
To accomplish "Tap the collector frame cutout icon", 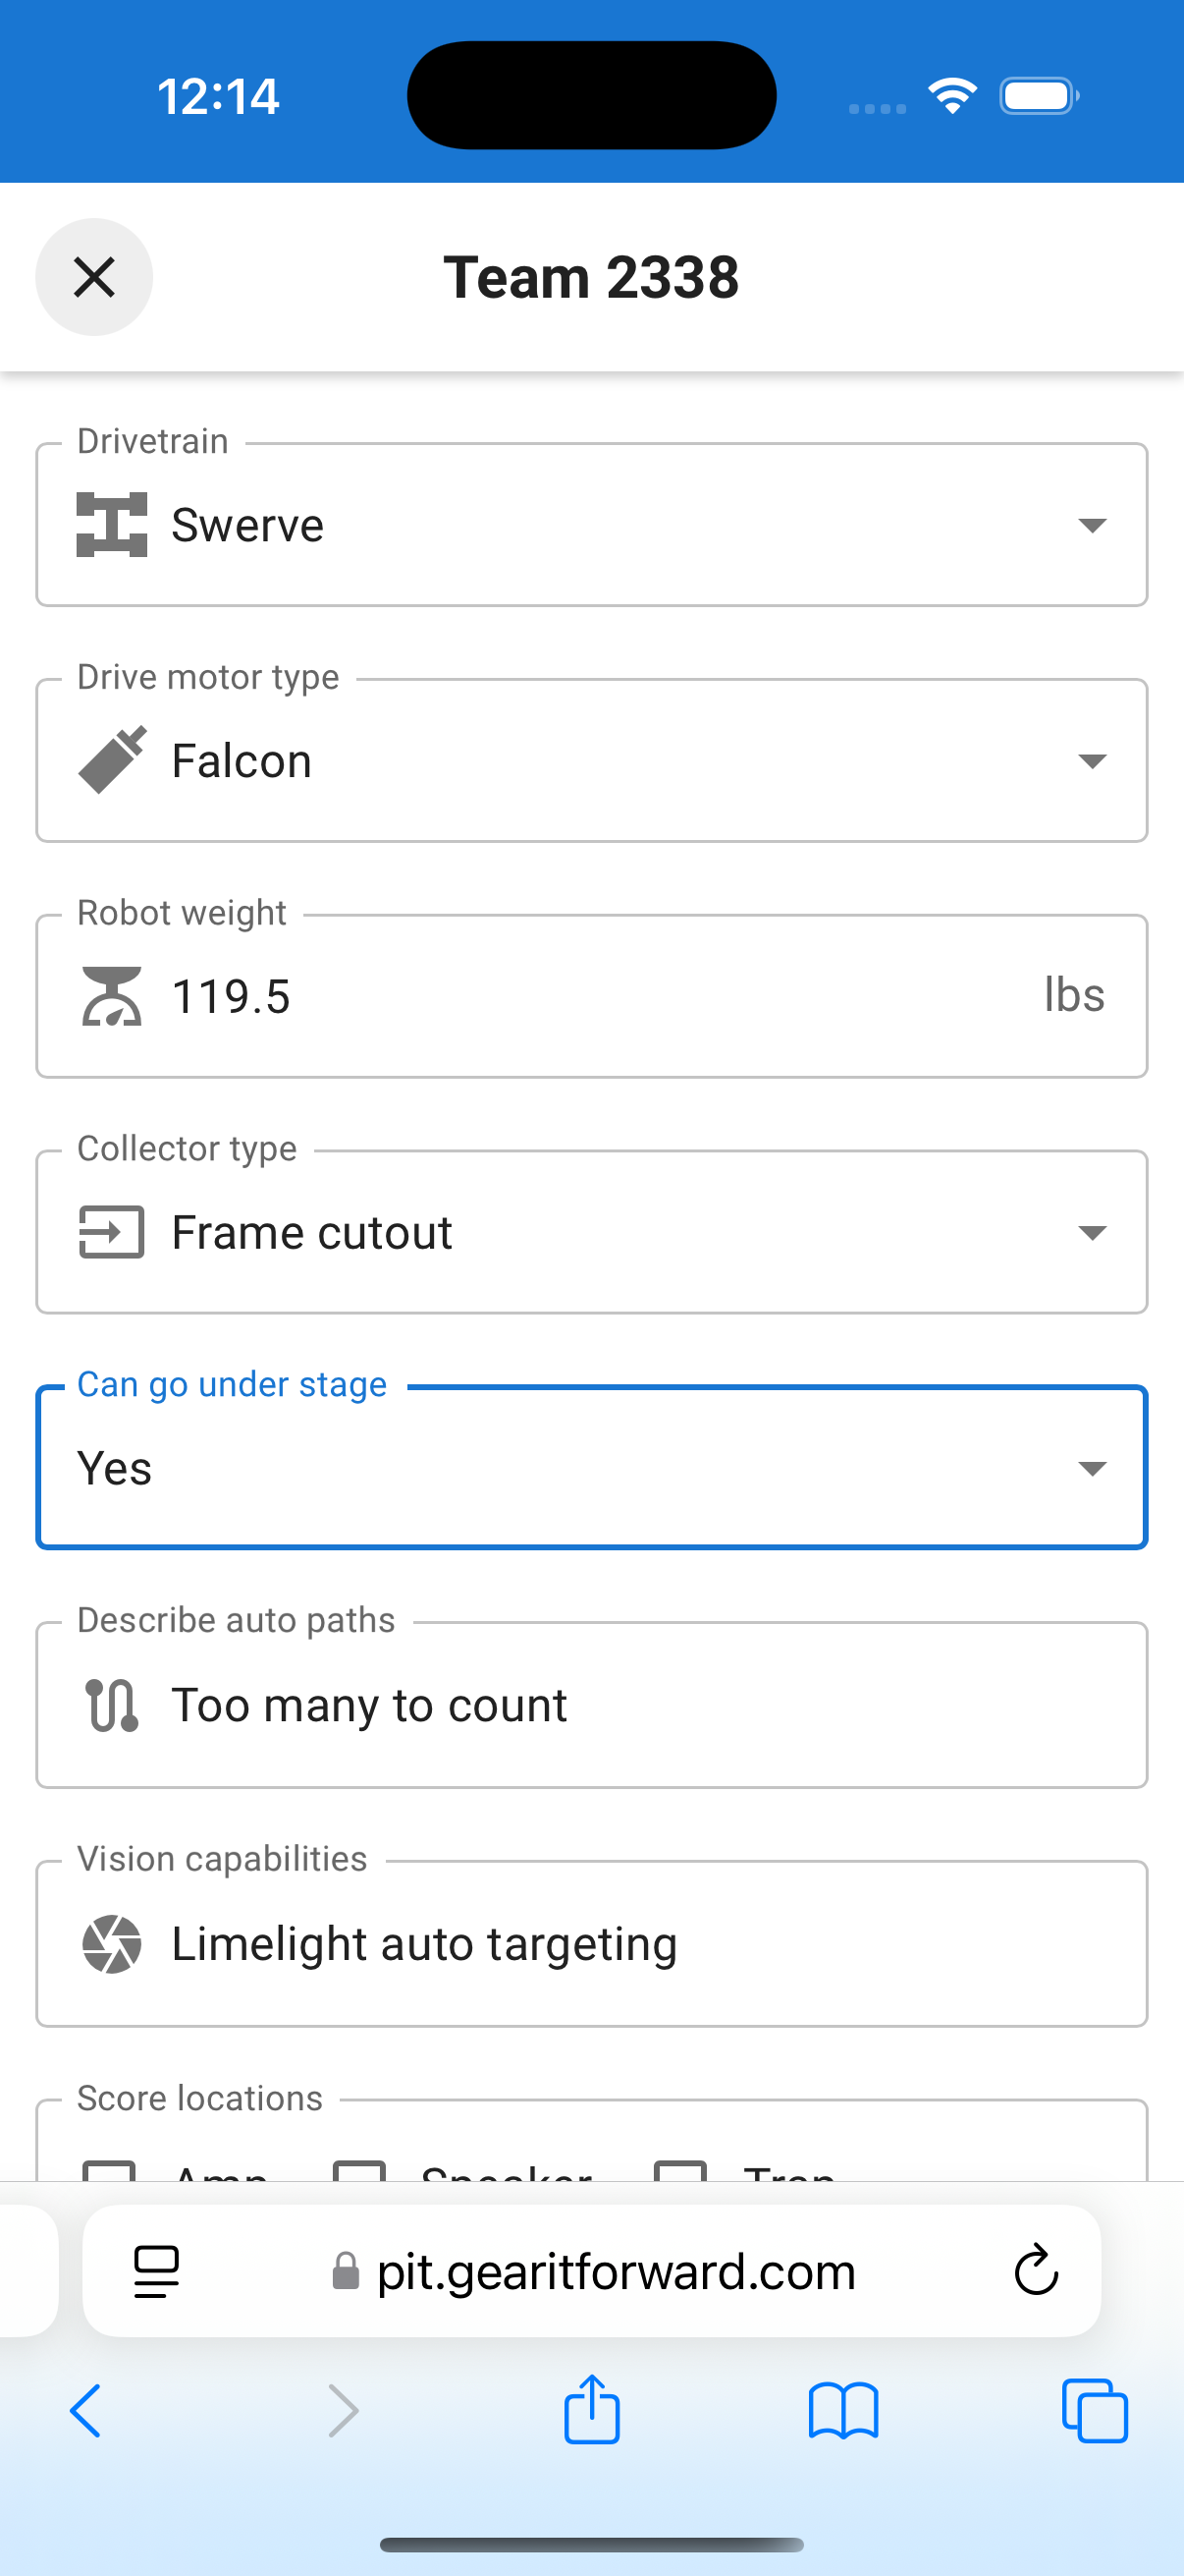I will coord(112,1232).
